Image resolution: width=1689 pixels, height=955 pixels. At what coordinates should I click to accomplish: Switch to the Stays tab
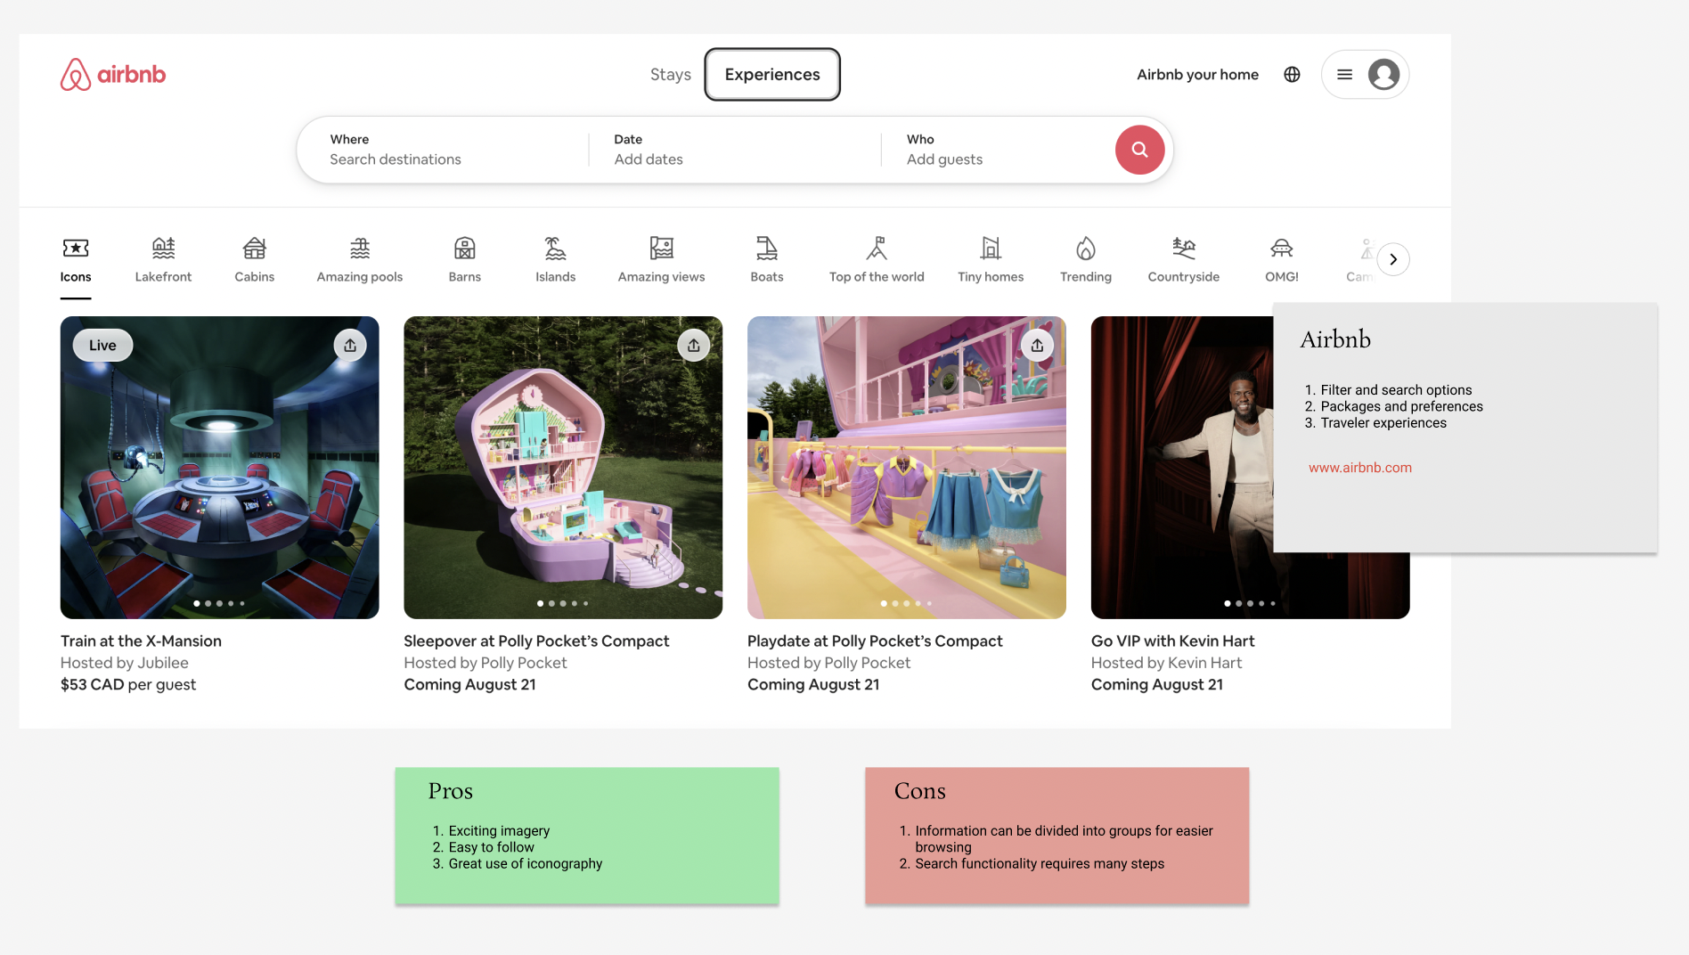[671, 75]
